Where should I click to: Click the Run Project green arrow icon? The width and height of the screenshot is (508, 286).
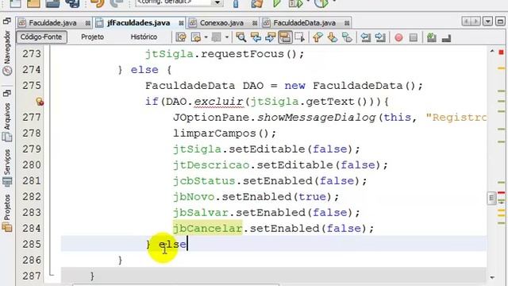coord(276,3)
